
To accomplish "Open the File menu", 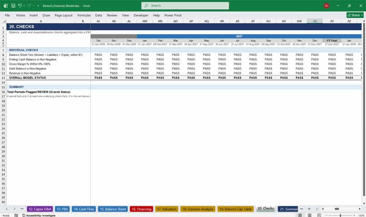I will point(7,15).
